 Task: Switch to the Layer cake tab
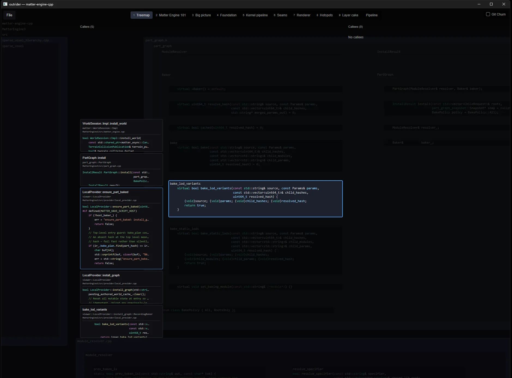pyautogui.click(x=349, y=15)
